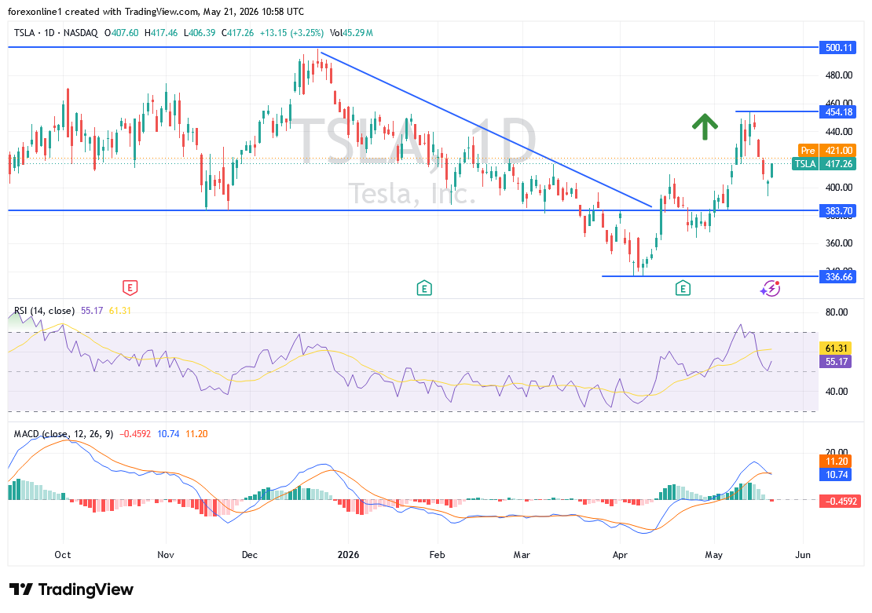Click the blue 10.74 MACD axis tag
This screenshot has width=872, height=613.
coord(835,475)
